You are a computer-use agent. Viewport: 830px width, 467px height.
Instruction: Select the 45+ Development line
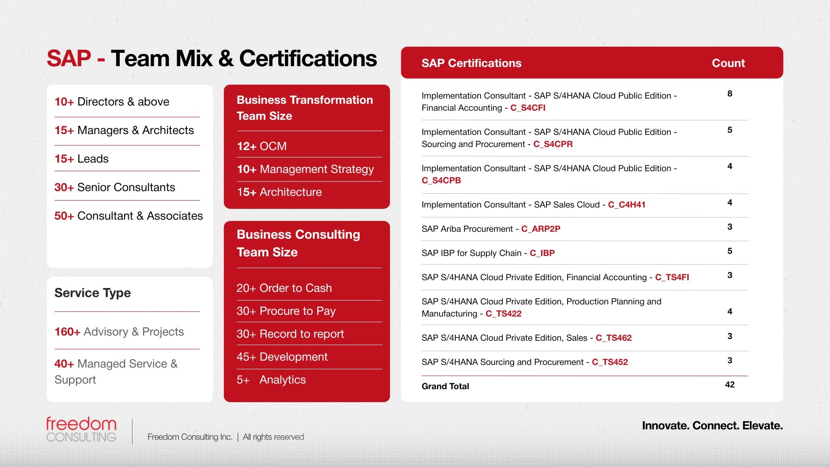click(x=282, y=357)
